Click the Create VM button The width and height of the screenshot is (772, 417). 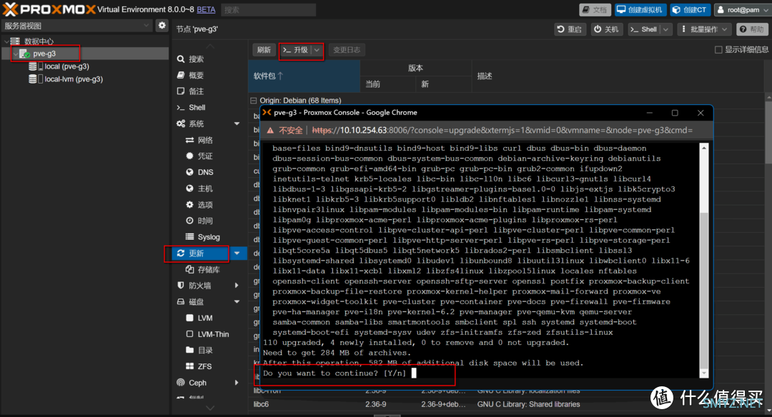pyautogui.click(x=640, y=10)
